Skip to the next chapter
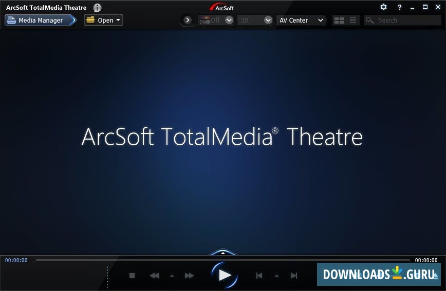The height and width of the screenshot is (291, 446). (x=294, y=276)
